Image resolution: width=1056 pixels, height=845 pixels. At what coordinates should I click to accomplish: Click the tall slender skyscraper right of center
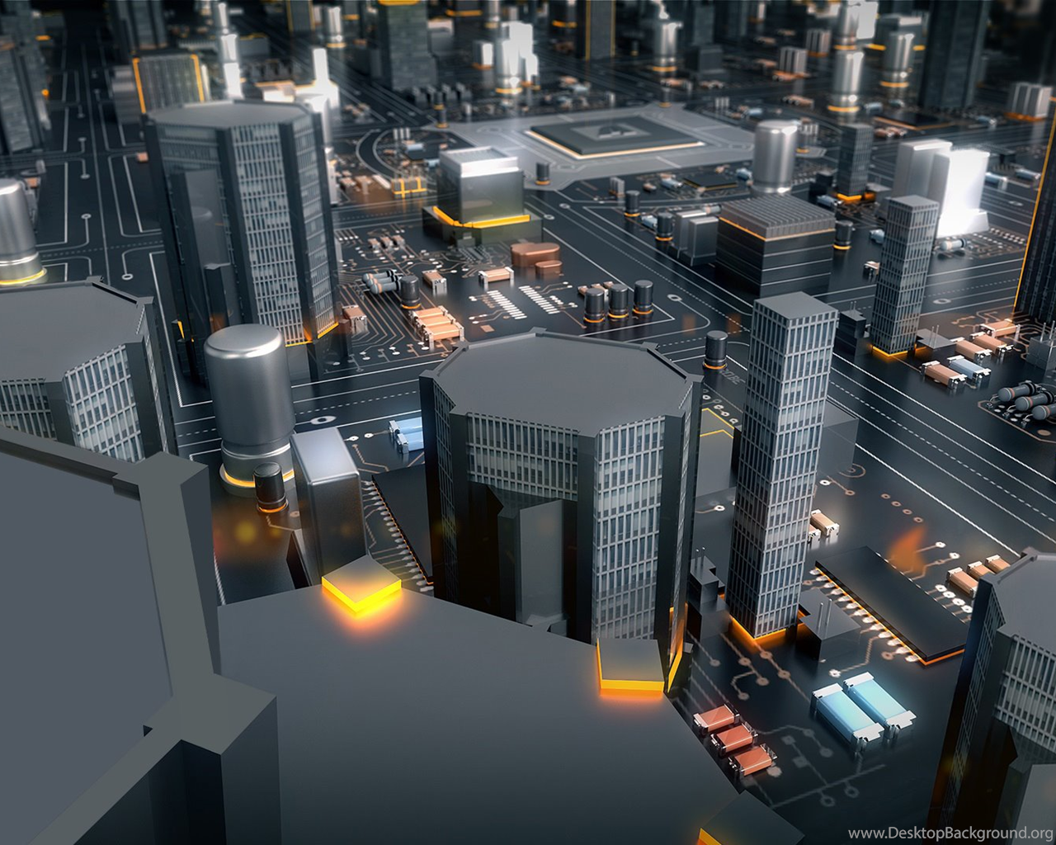(x=778, y=464)
